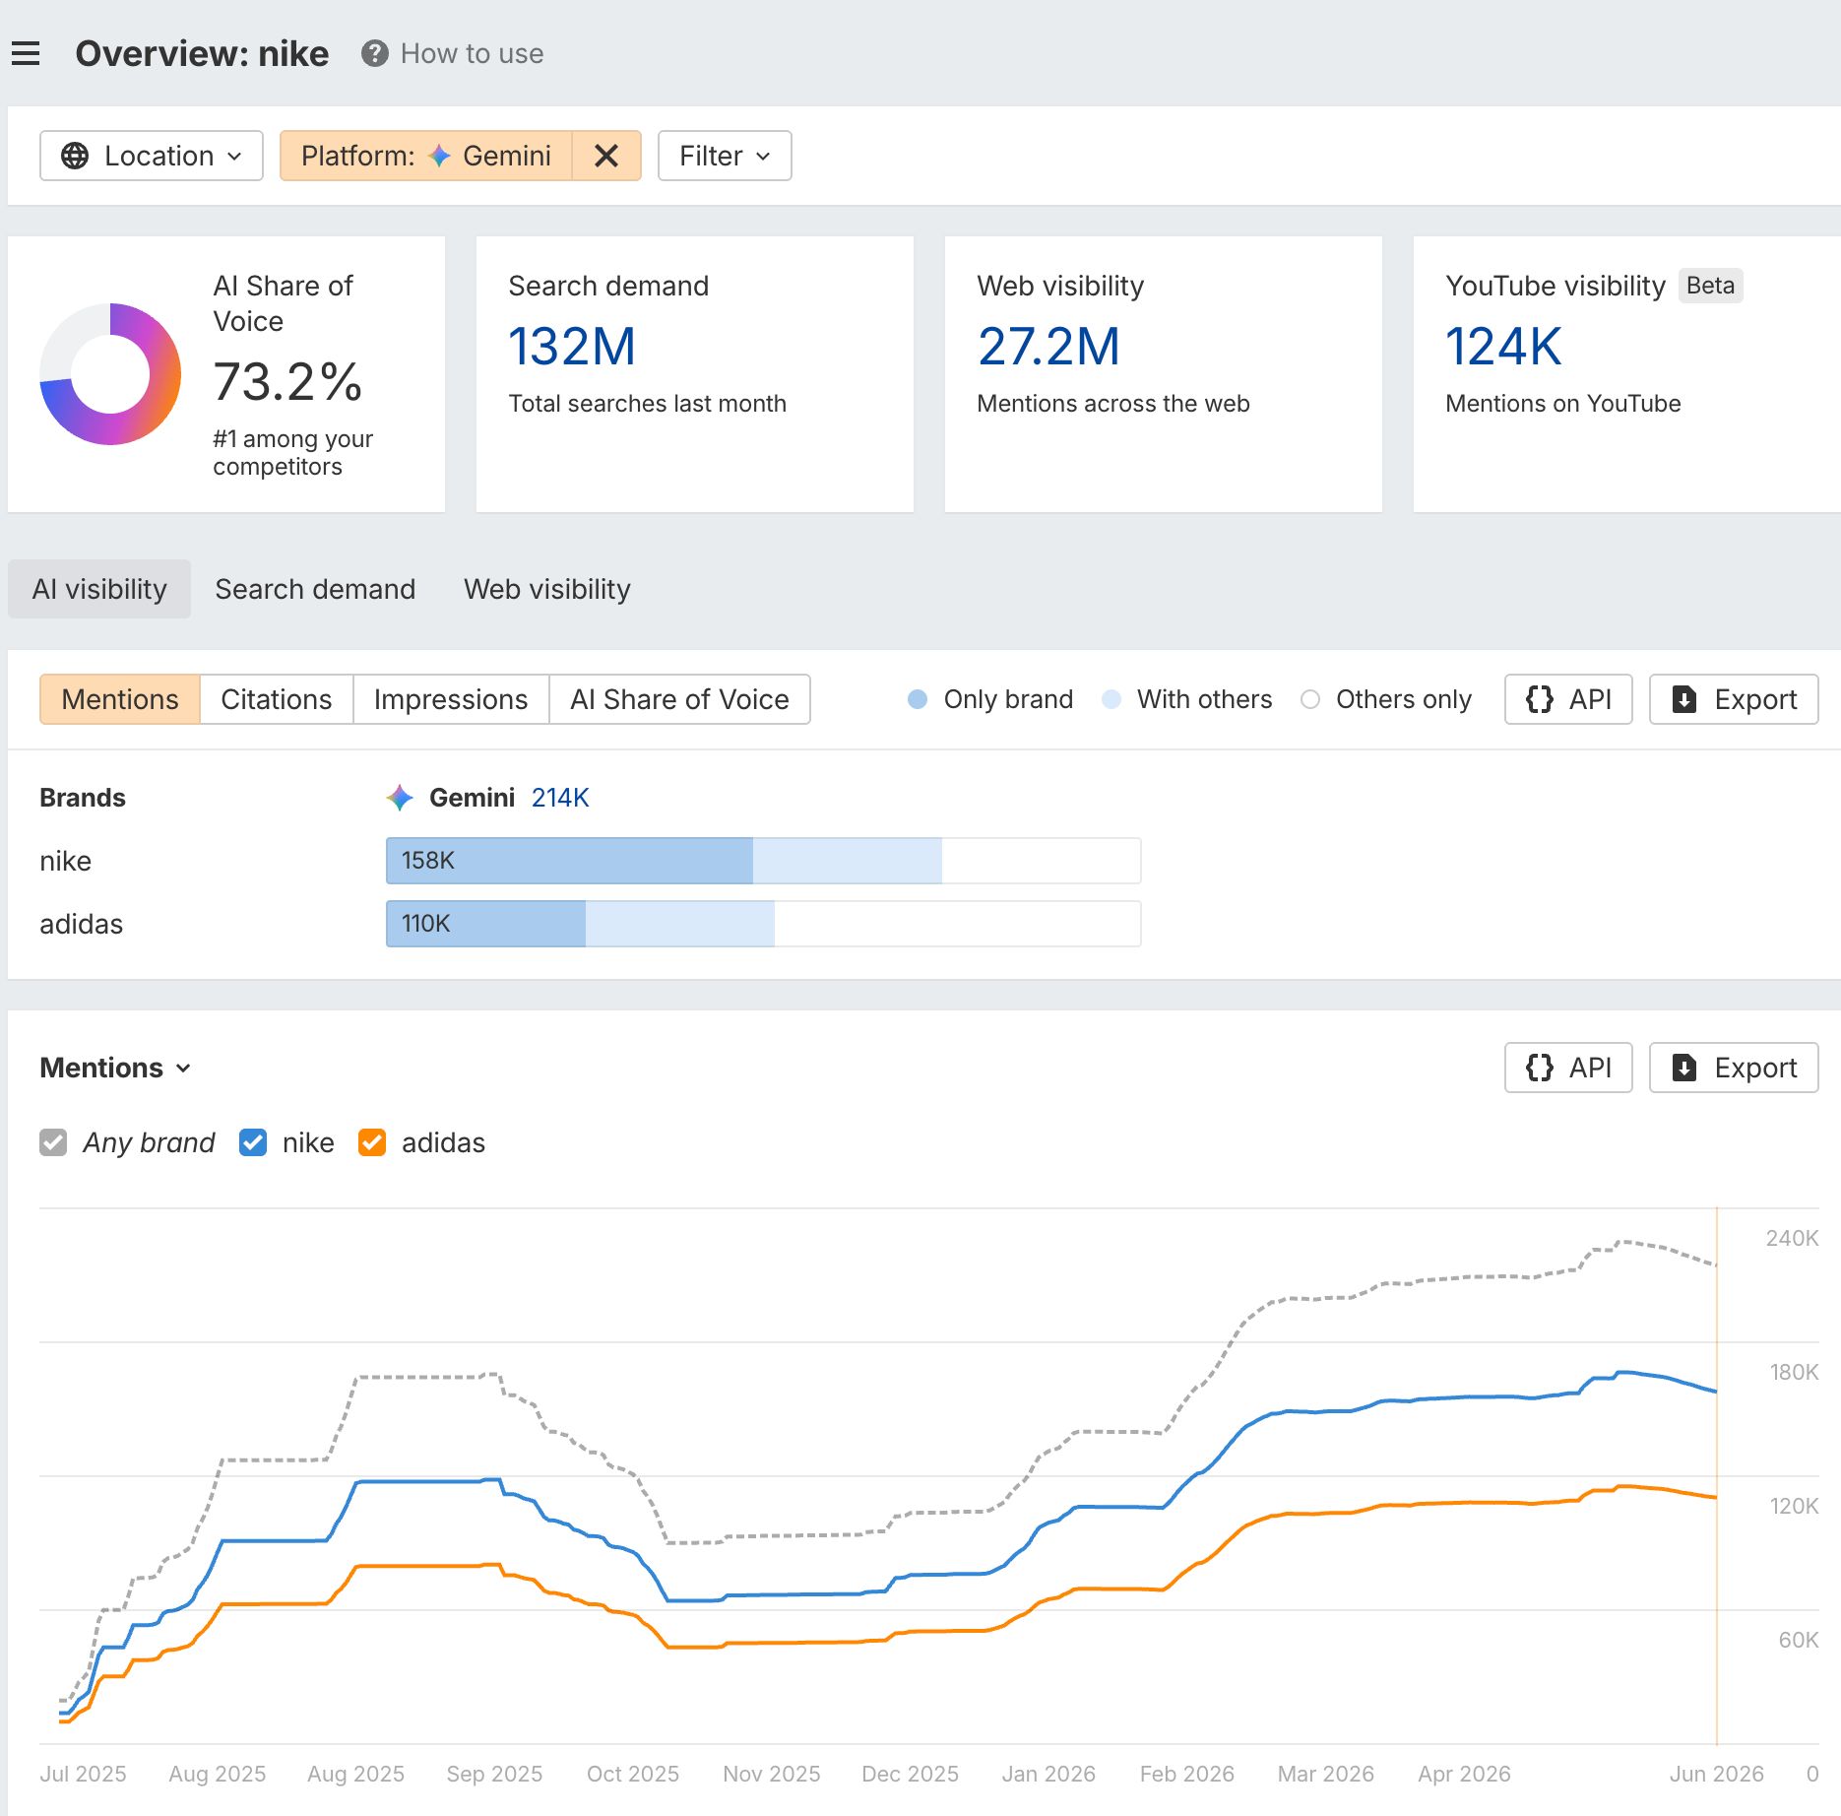
Task: Switch to the Search demand tab
Action: 315,589
